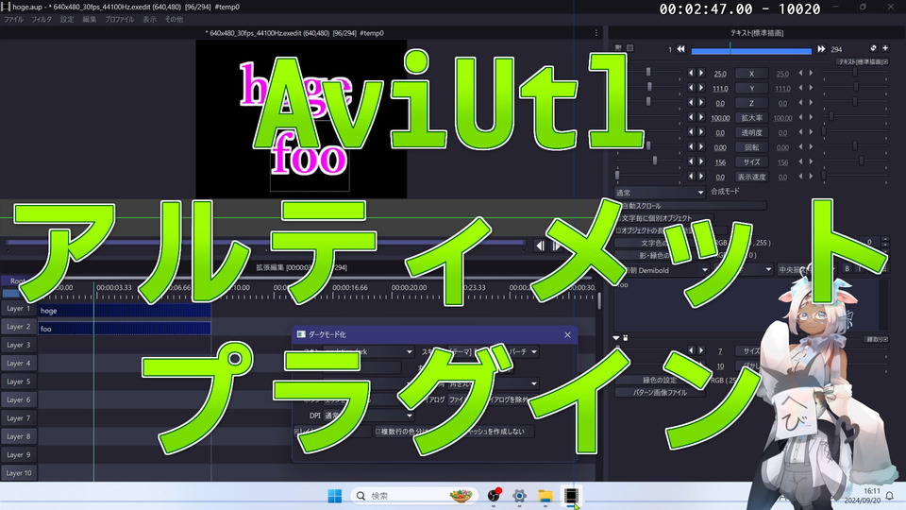Screen dimensions: 906x510
Task: Click the 縁色の設定 button
Action: [660, 380]
